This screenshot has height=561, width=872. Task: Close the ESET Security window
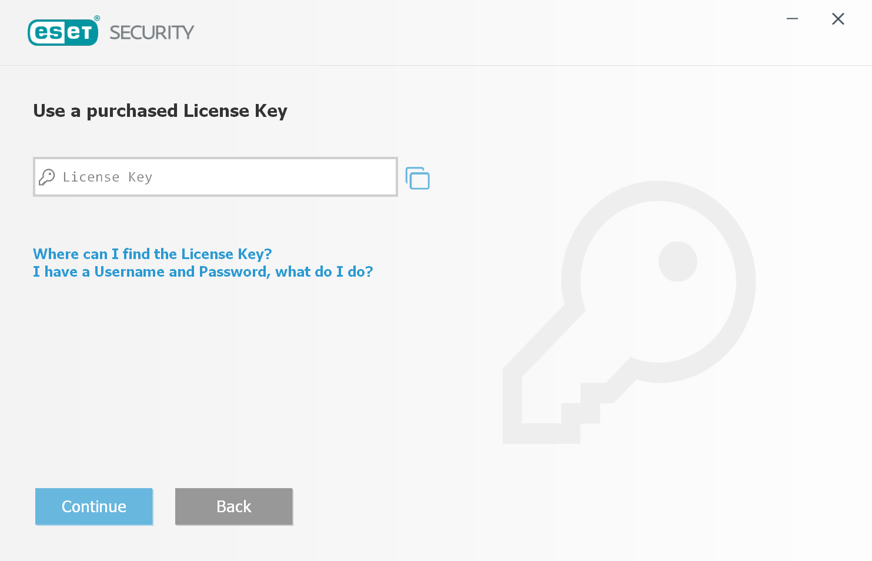coord(838,19)
